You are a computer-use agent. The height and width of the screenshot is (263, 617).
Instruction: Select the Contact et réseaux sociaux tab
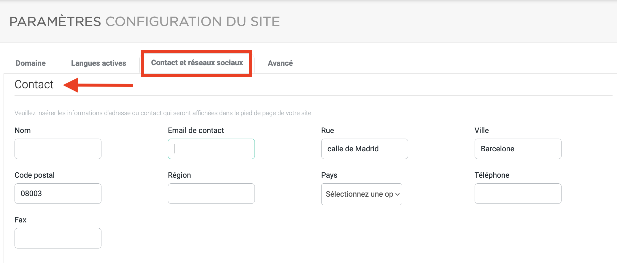[x=197, y=63]
